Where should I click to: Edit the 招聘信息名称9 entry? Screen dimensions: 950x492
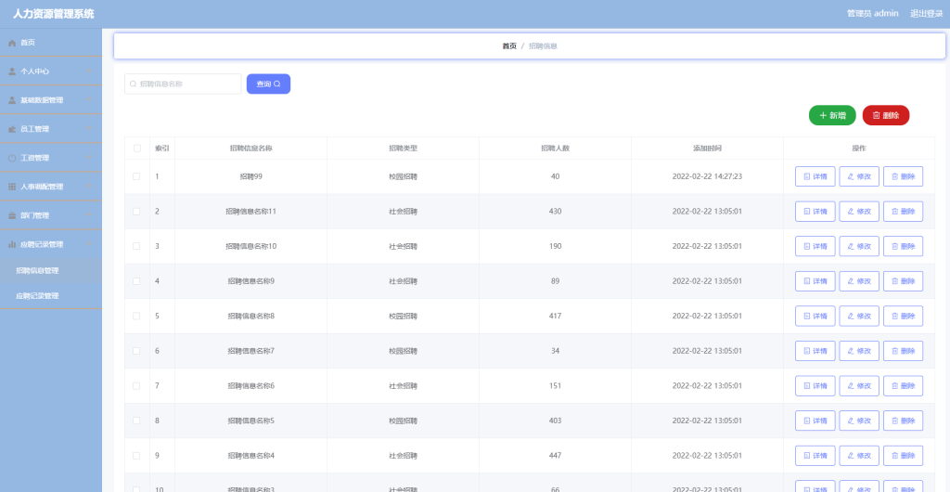pos(859,281)
